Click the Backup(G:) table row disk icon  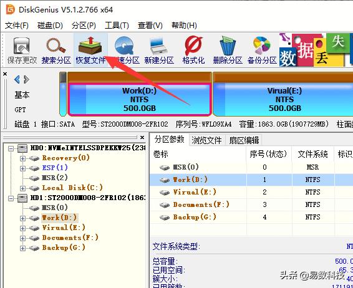pyautogui.click(x=165, y=218)
